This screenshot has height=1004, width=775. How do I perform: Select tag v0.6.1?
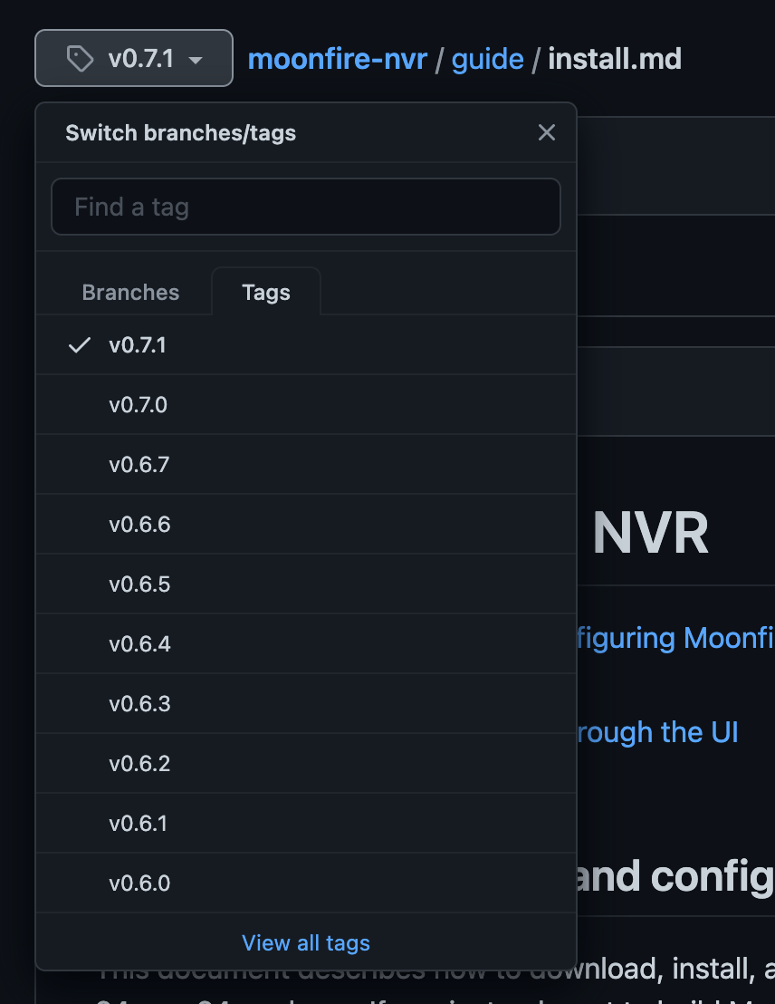pyautogui.click(x=306, y=823)
